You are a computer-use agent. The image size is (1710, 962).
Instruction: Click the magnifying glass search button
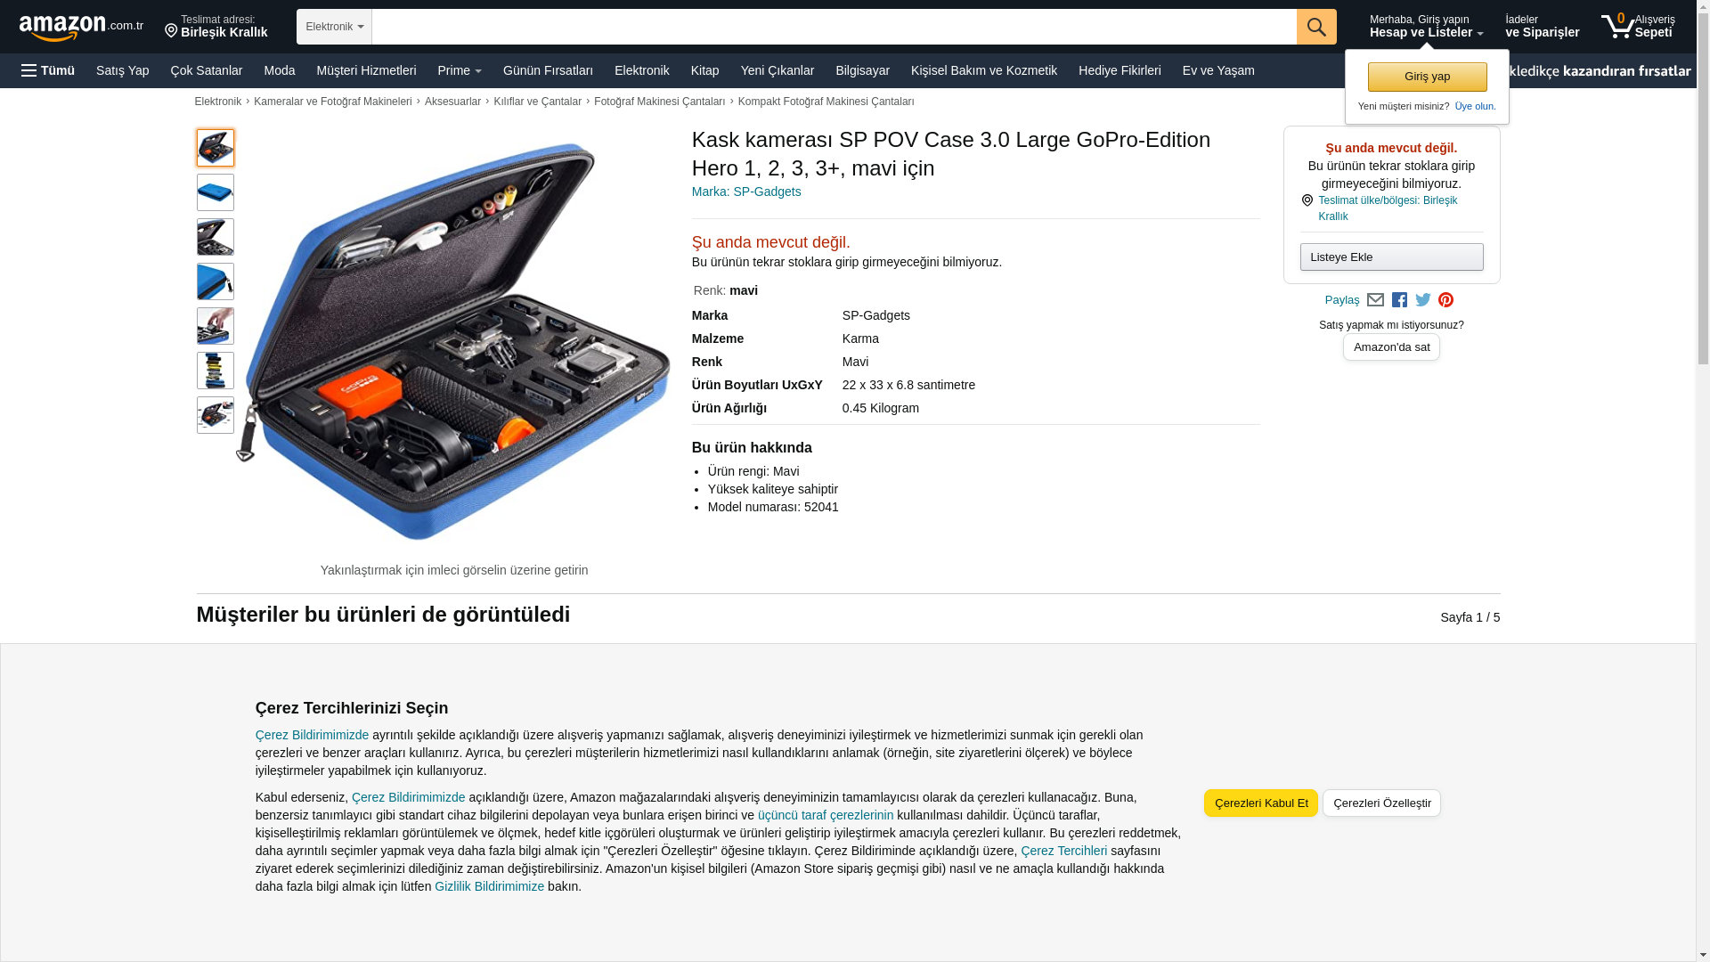coord(1316,27)
